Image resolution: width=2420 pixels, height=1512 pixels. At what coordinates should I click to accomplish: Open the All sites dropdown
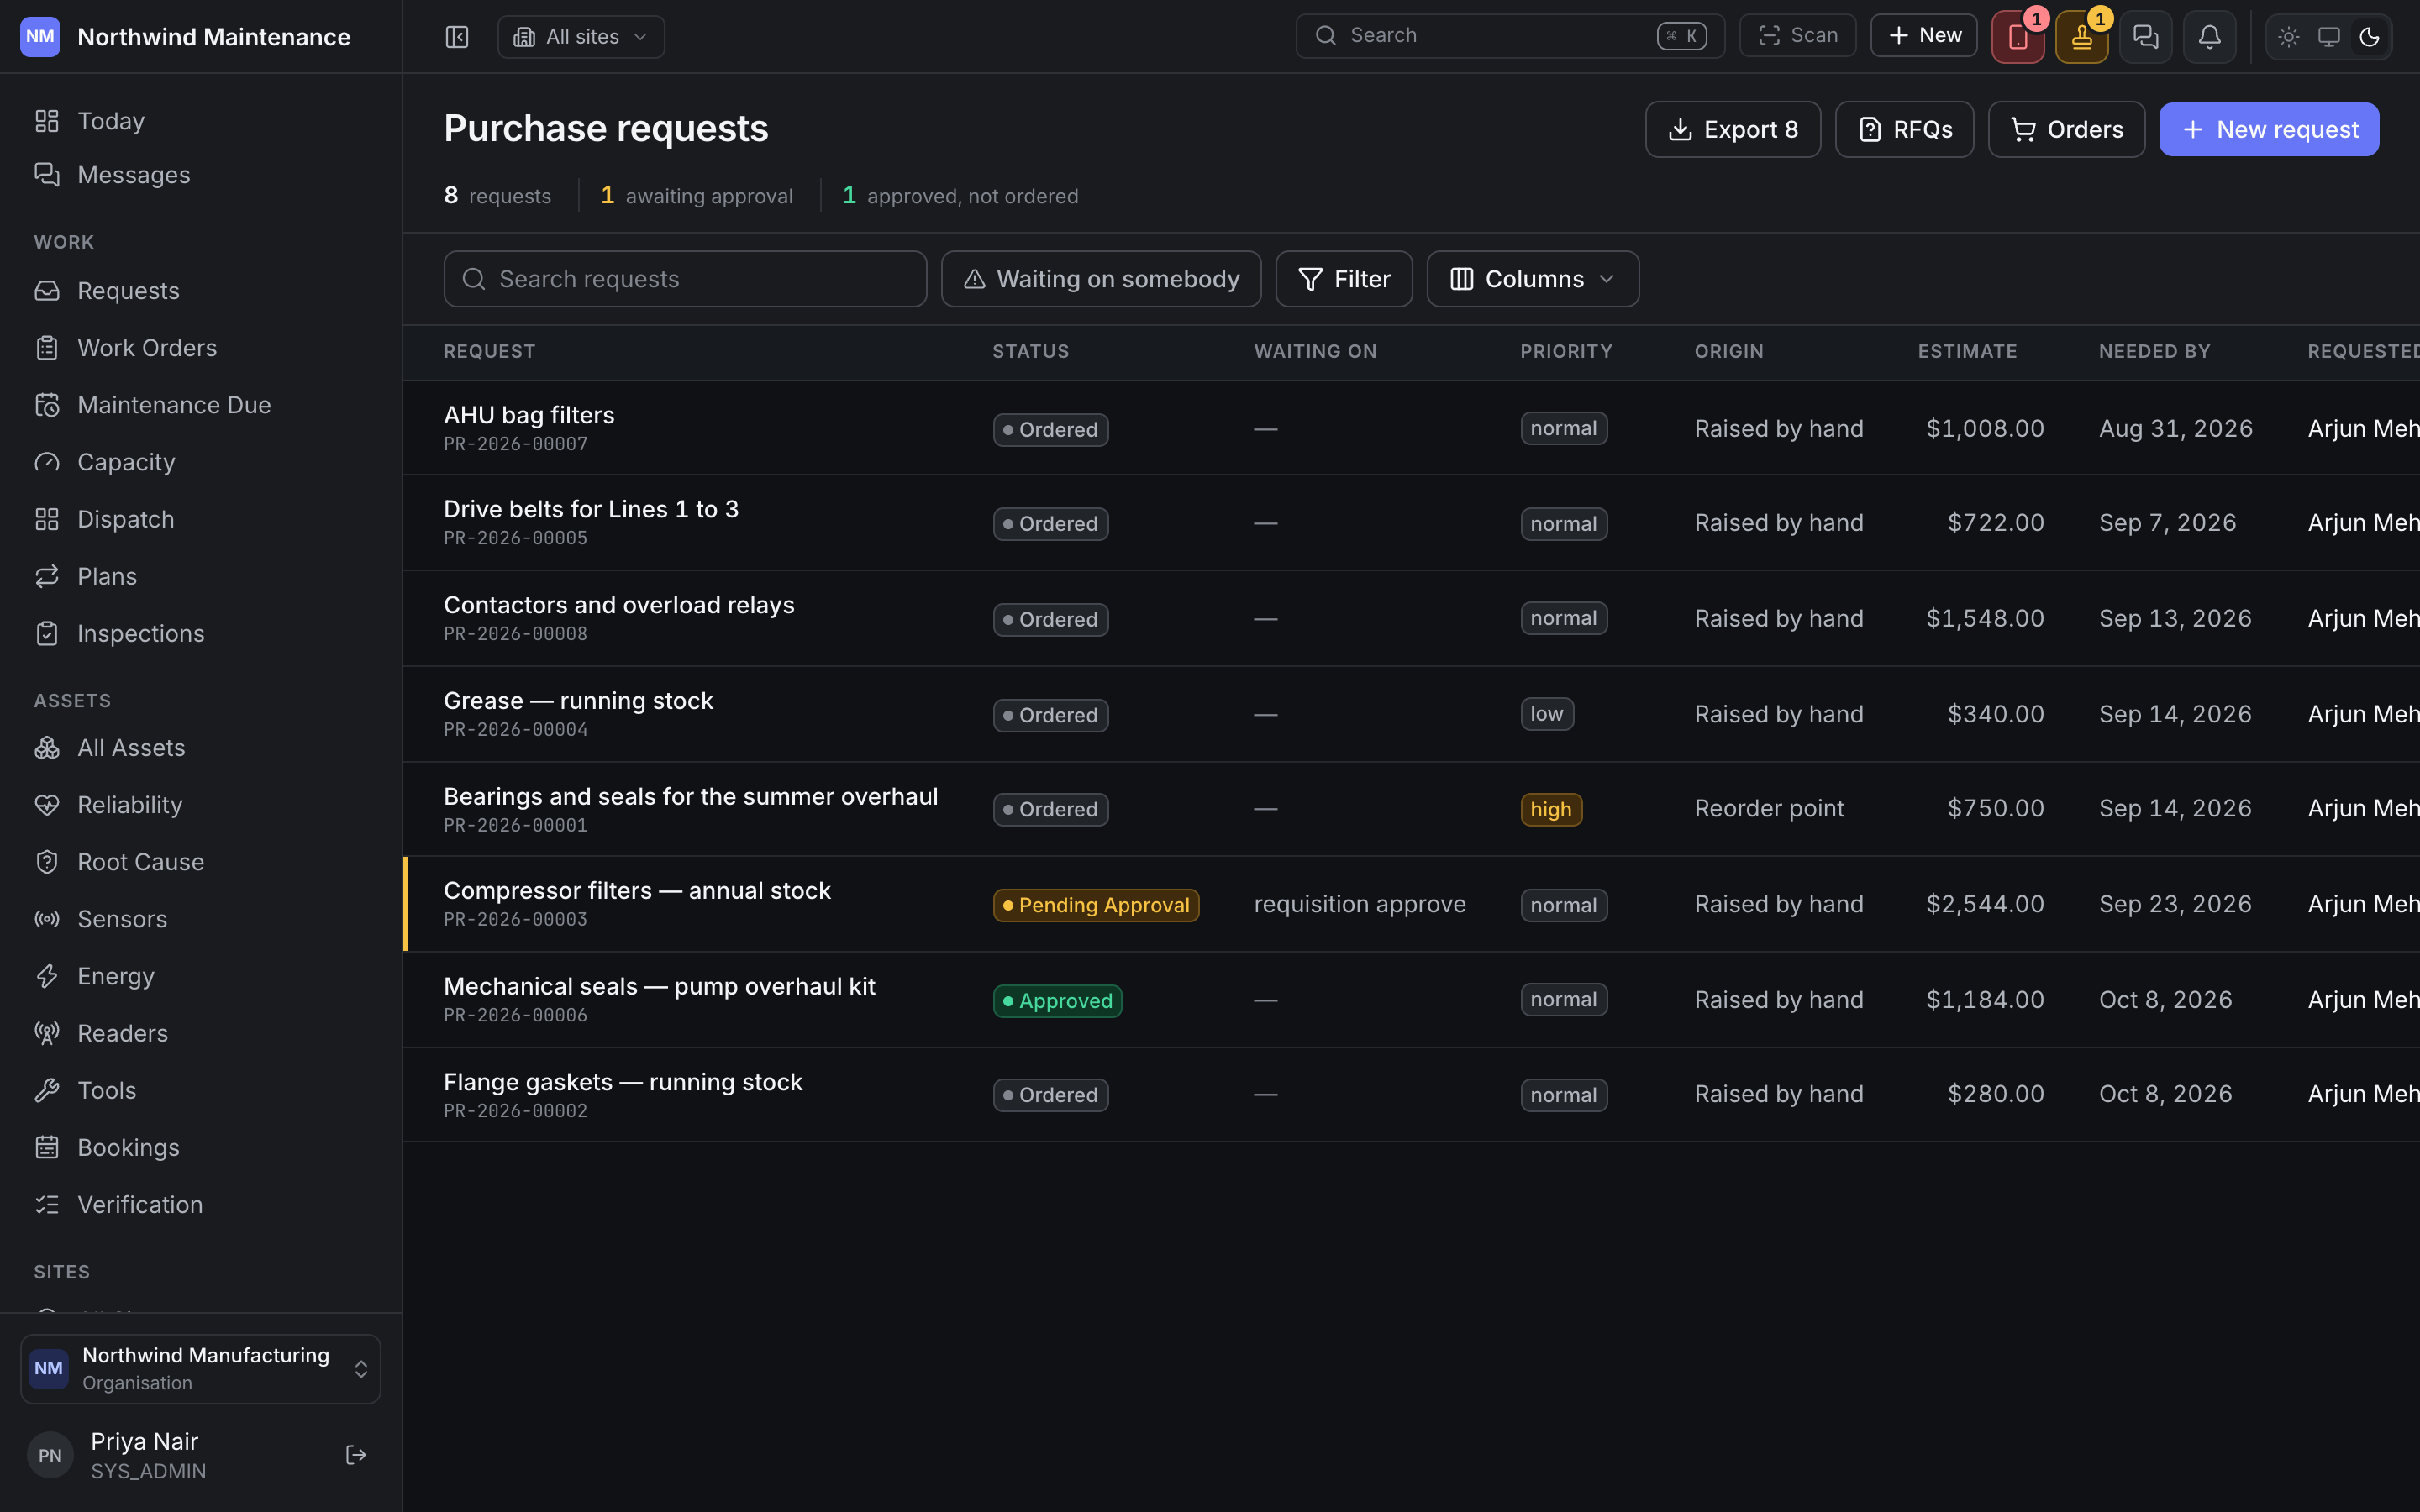coord(581,37)
